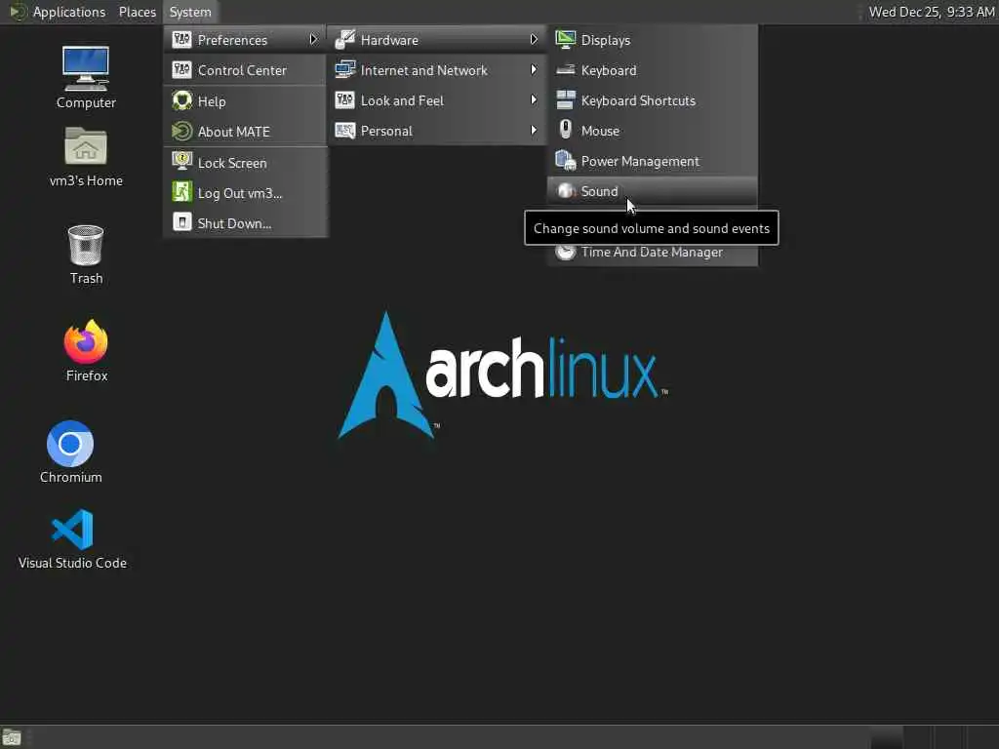Open Control Center entry
Image resolution: width=999 pixels, height=749 pixels.
245,70
